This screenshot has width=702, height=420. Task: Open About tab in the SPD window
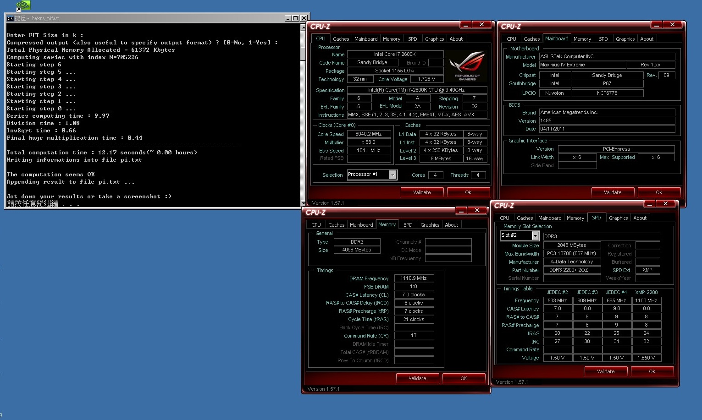click(640, 218)
